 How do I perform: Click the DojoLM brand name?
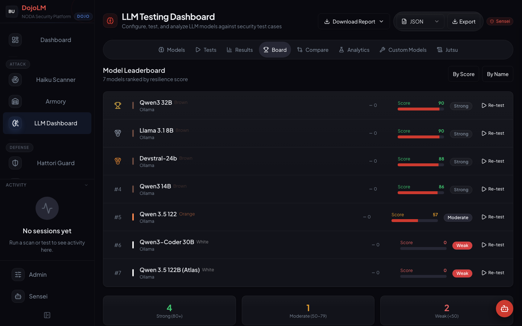point(34,8)
